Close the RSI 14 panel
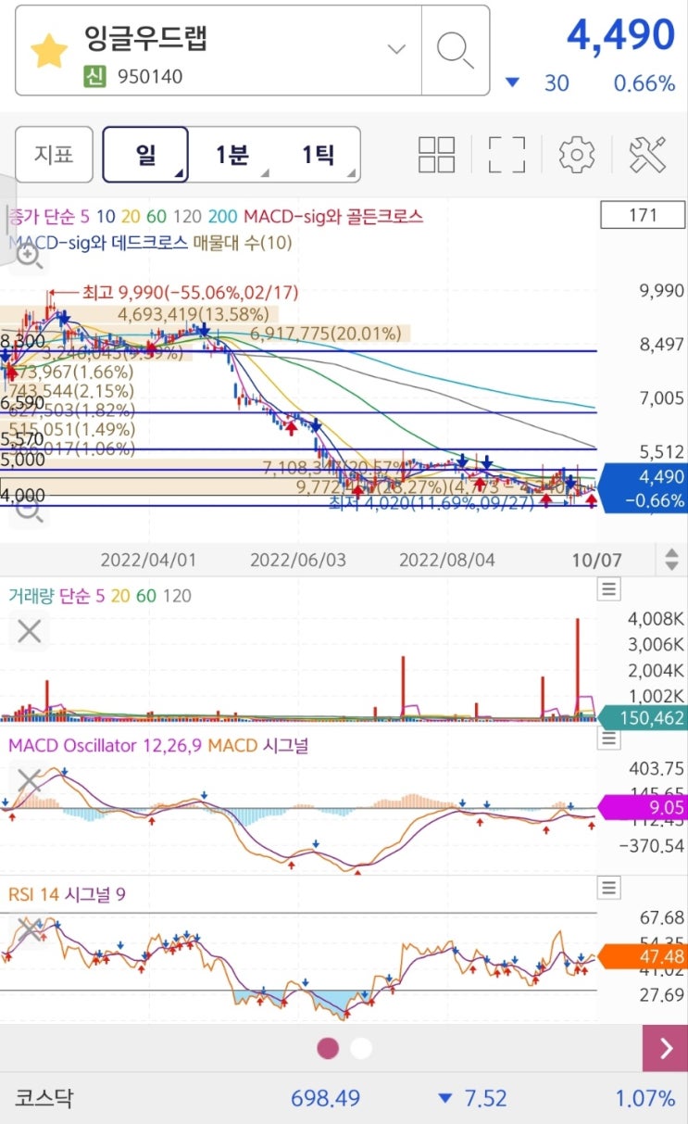Image resolution: width=688 pixels, height=1124 pixels. pos(30,930)
